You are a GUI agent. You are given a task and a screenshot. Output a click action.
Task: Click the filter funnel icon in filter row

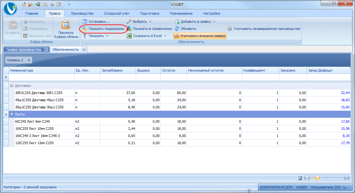tap(6, 77)
